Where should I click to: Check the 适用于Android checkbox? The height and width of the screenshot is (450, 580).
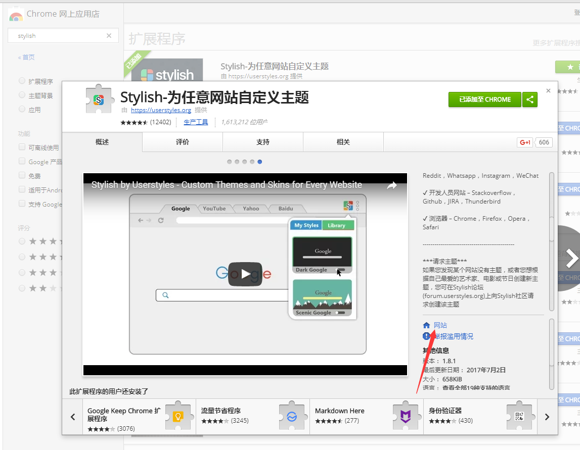[x=22, y=189]
